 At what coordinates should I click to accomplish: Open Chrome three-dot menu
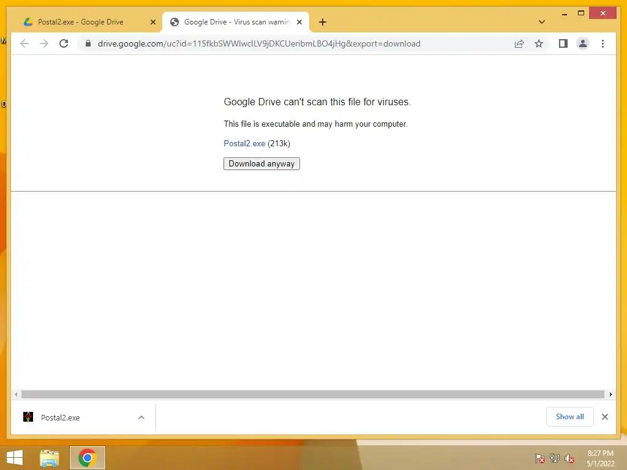603,43
